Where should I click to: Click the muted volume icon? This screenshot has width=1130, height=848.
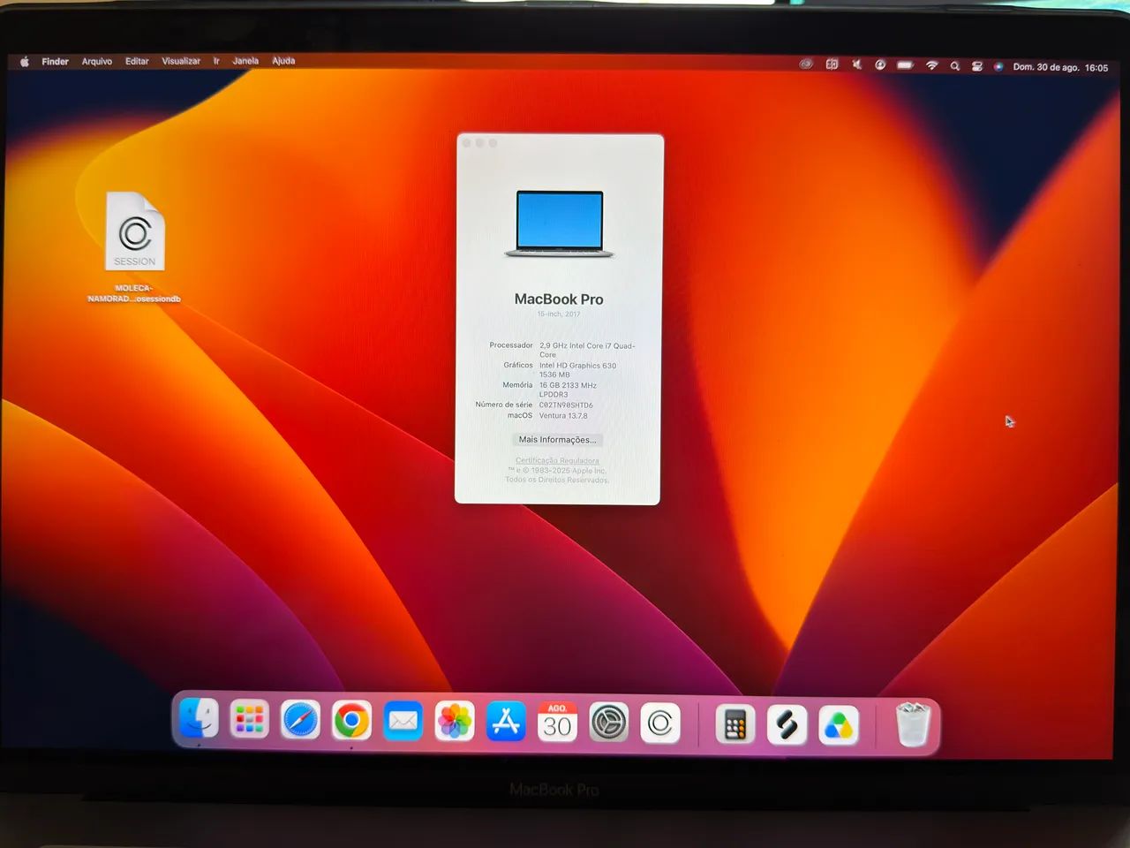pos(856,64)
